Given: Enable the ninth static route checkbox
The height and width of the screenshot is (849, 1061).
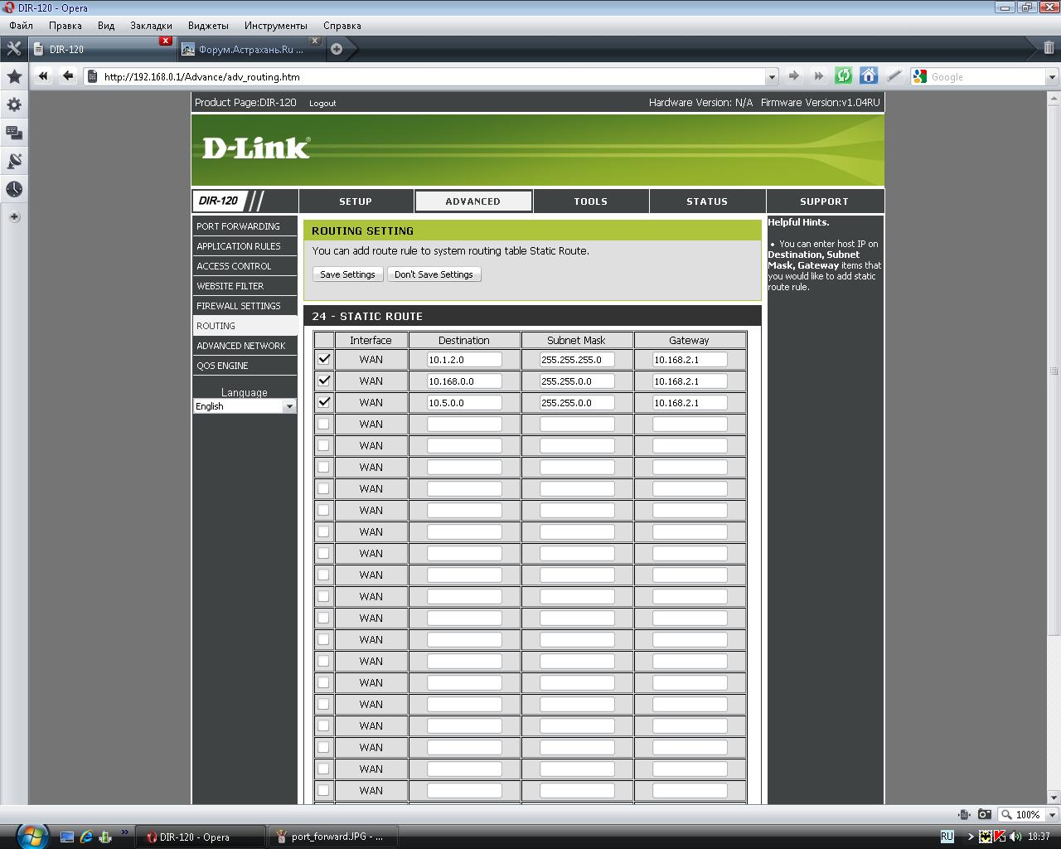Looking at the screenshot, I should pyautogui.click(x=324, y=531).
